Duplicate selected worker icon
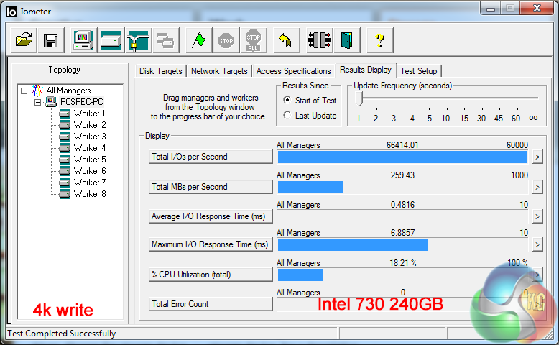Viewport: 559px width, 345px height. 165,40
